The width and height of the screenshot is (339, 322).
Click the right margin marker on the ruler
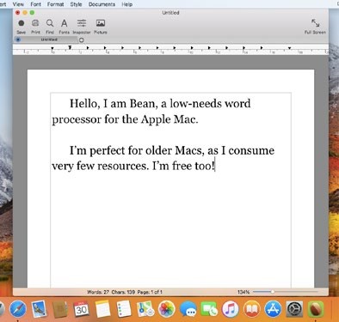pyautogui.click(x=290, y=48)
